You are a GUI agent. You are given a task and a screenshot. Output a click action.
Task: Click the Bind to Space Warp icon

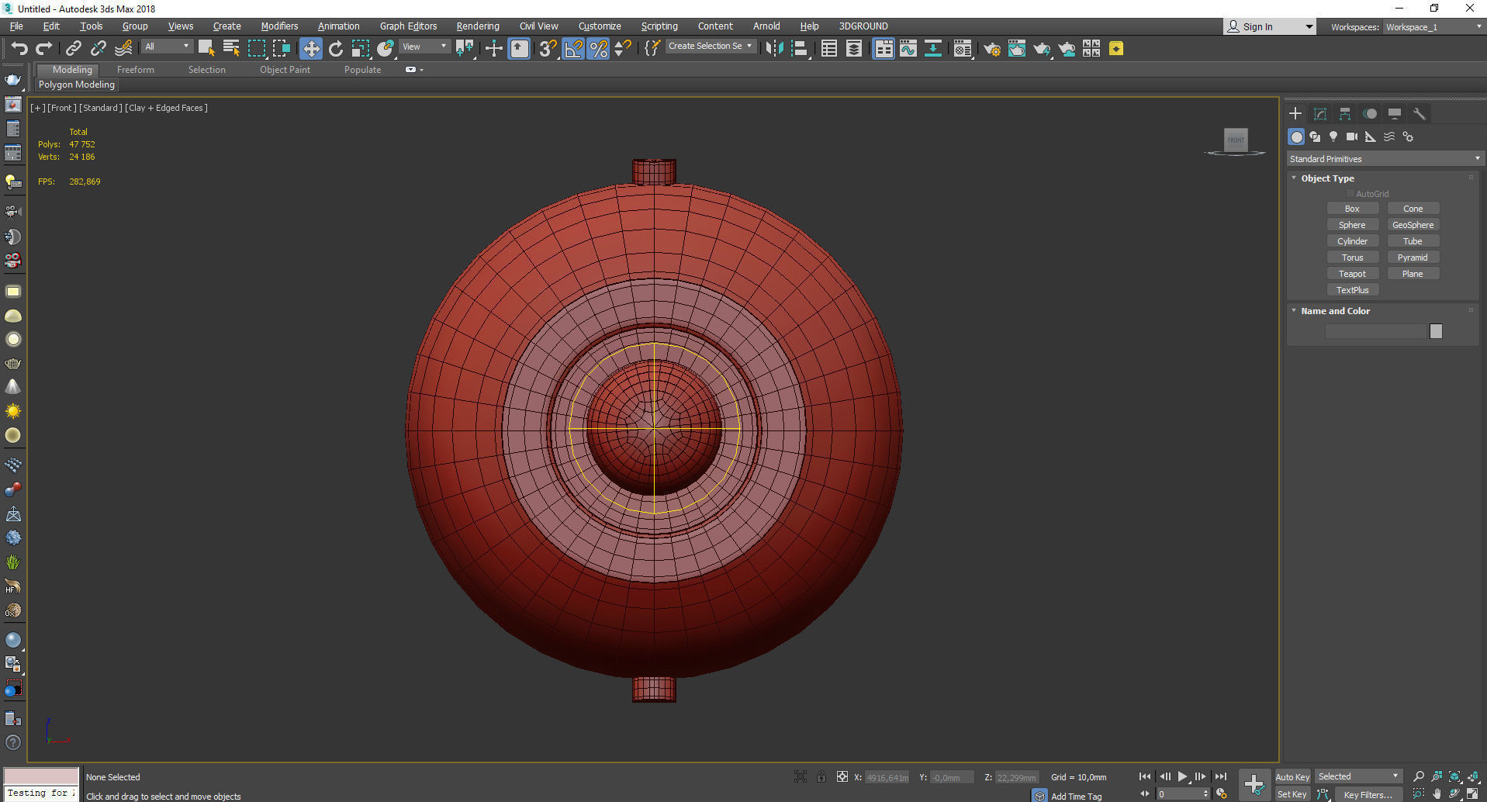(123, 49)
